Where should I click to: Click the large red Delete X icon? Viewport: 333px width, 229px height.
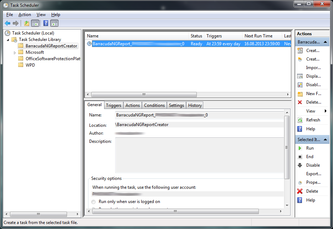pos(300,191)
